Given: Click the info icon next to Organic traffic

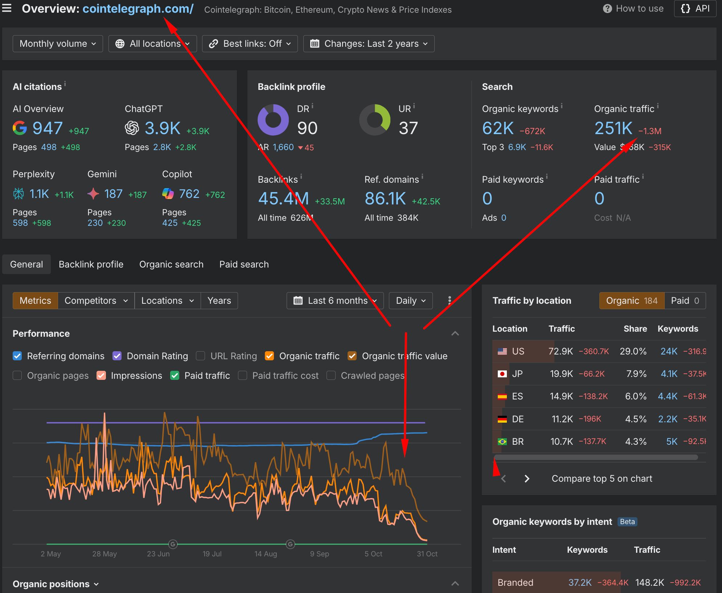Looking at the screenshot, I should coord(658,106).
